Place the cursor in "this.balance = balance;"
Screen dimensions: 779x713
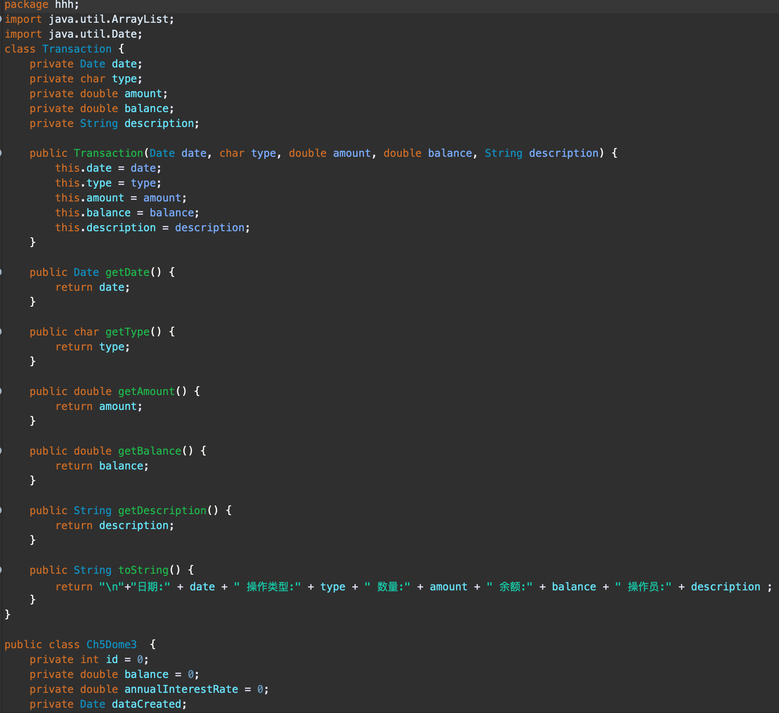click(127, 213)
